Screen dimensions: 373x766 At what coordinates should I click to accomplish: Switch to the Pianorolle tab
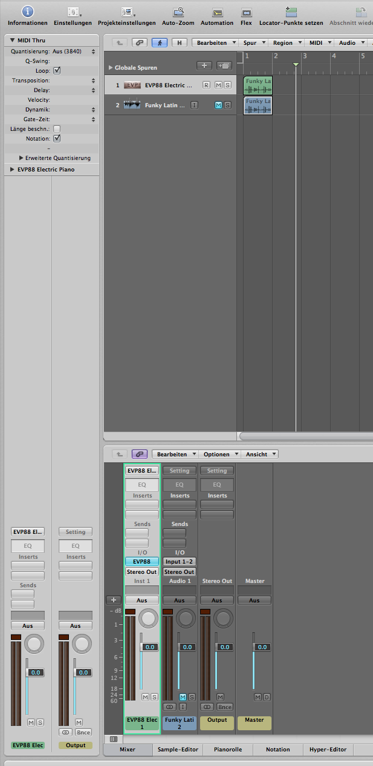tap(228, 750)
